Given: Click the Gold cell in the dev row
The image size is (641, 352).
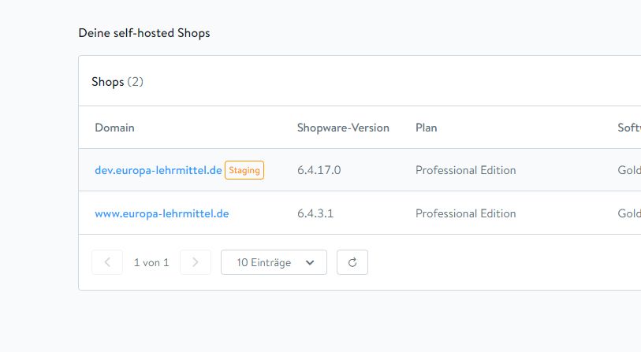Looking at the screenshot, I should click(628, 170).
